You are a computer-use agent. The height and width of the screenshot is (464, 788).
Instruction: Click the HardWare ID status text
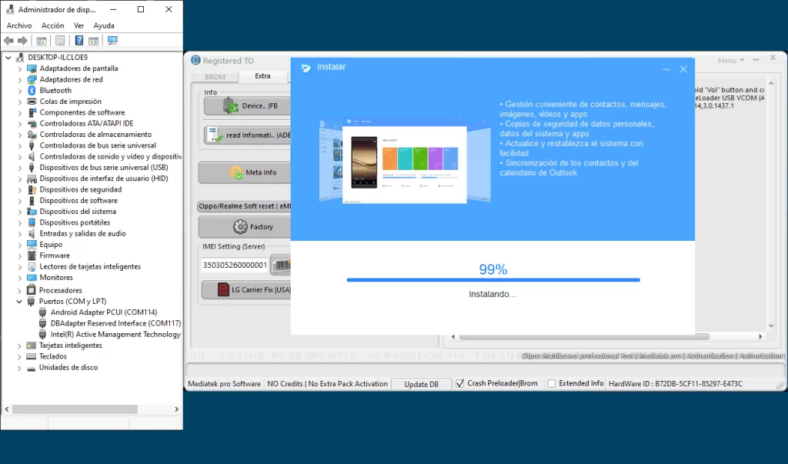tap(676, 383)
